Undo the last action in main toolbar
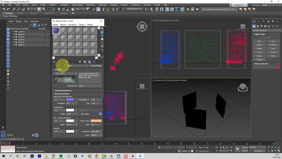The height and width of the screenshot is (159, 282). coord(4,9)
